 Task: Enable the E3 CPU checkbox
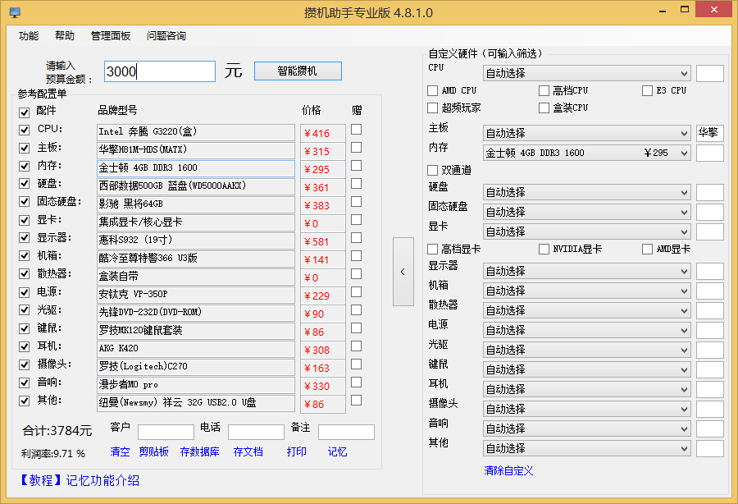click(x=648, y=90)
